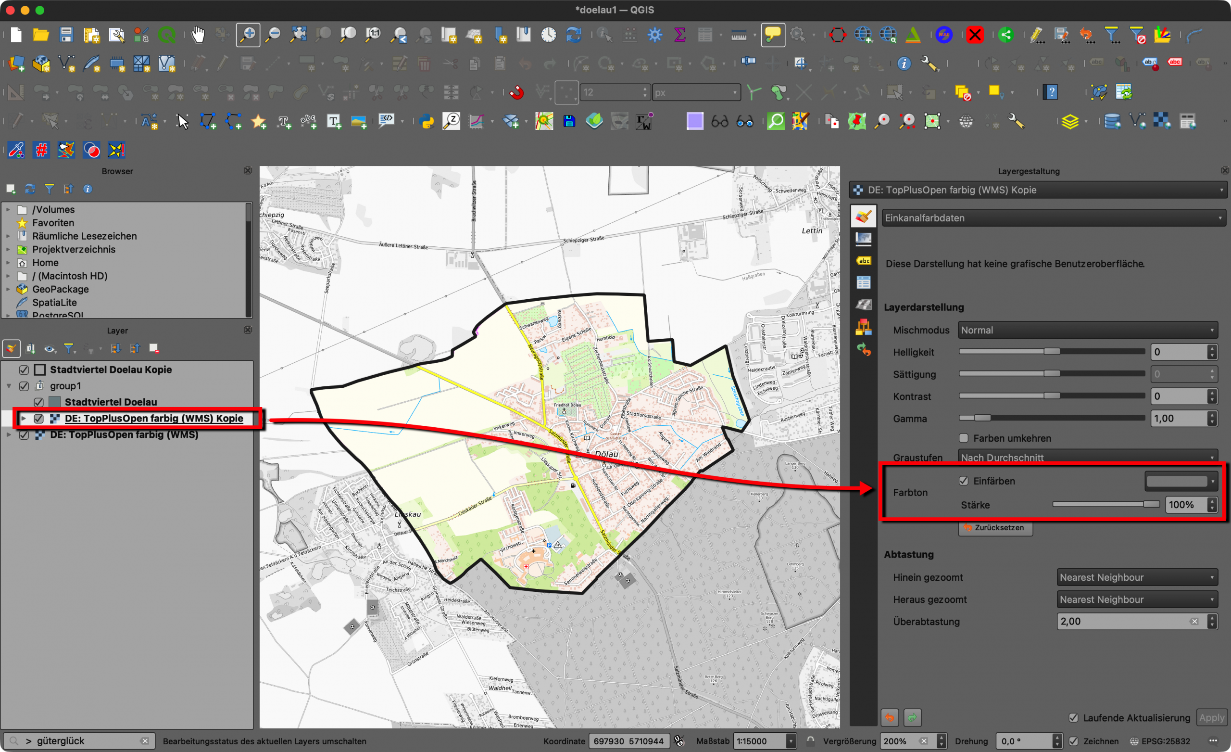Expand the GeoPackage browser entry
1231x752 pixels.
coord(8,289)
